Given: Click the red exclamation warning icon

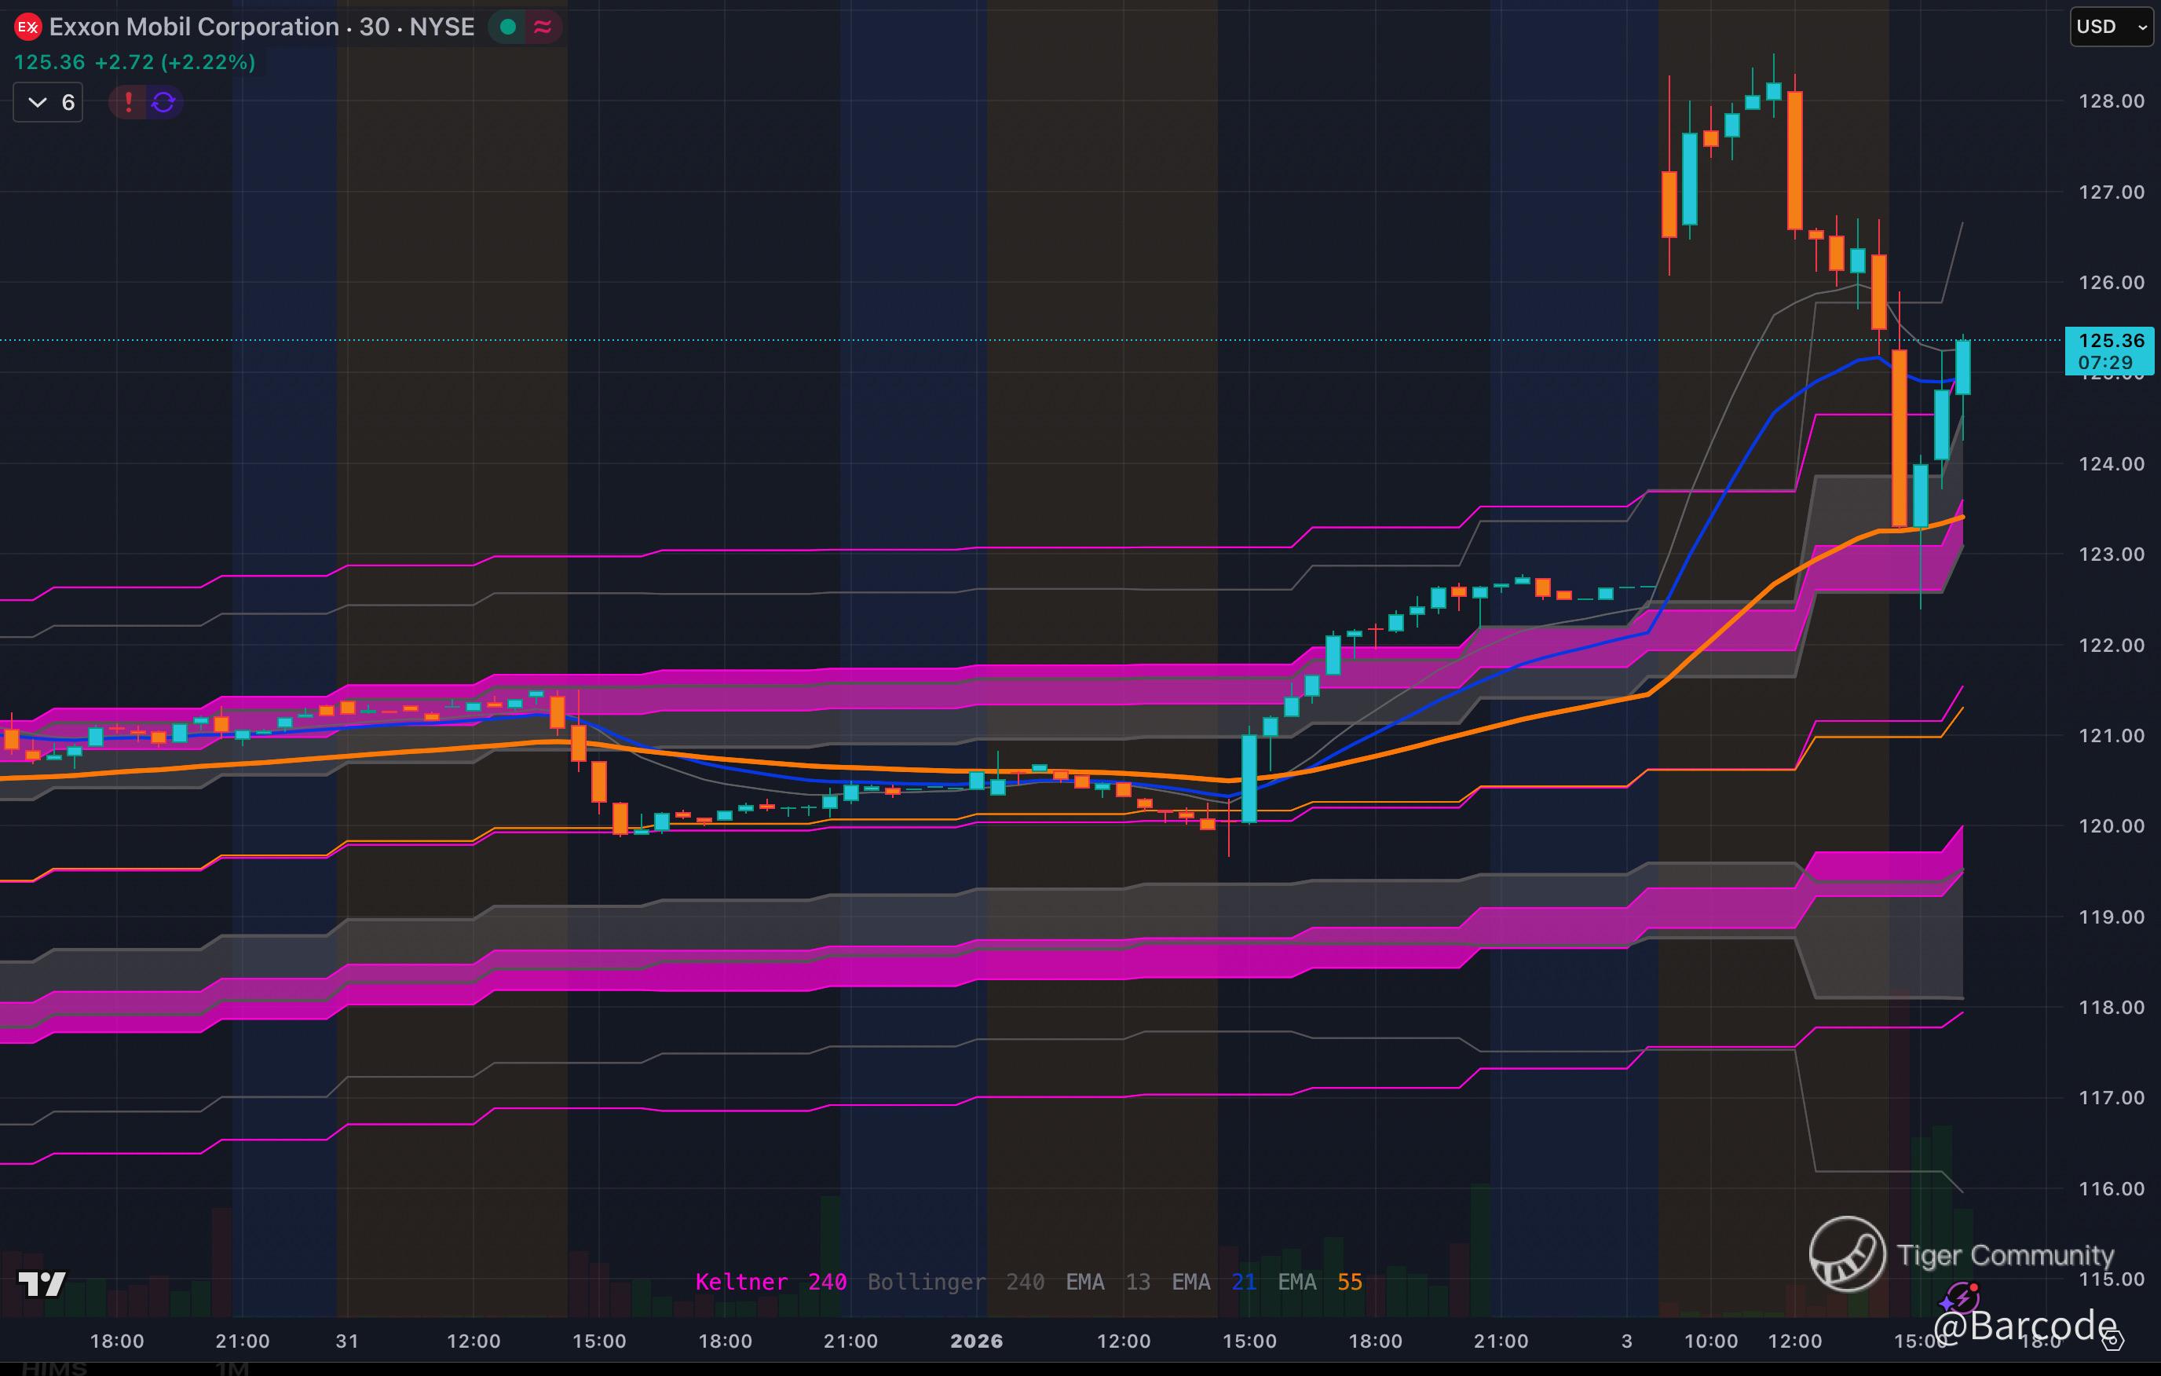Looking at the screenshot, I should coord(128,102).
